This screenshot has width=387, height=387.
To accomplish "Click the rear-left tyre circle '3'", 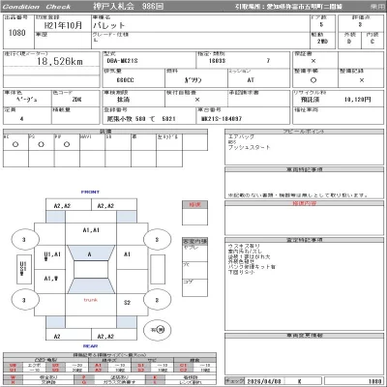I will click(25, 300).
